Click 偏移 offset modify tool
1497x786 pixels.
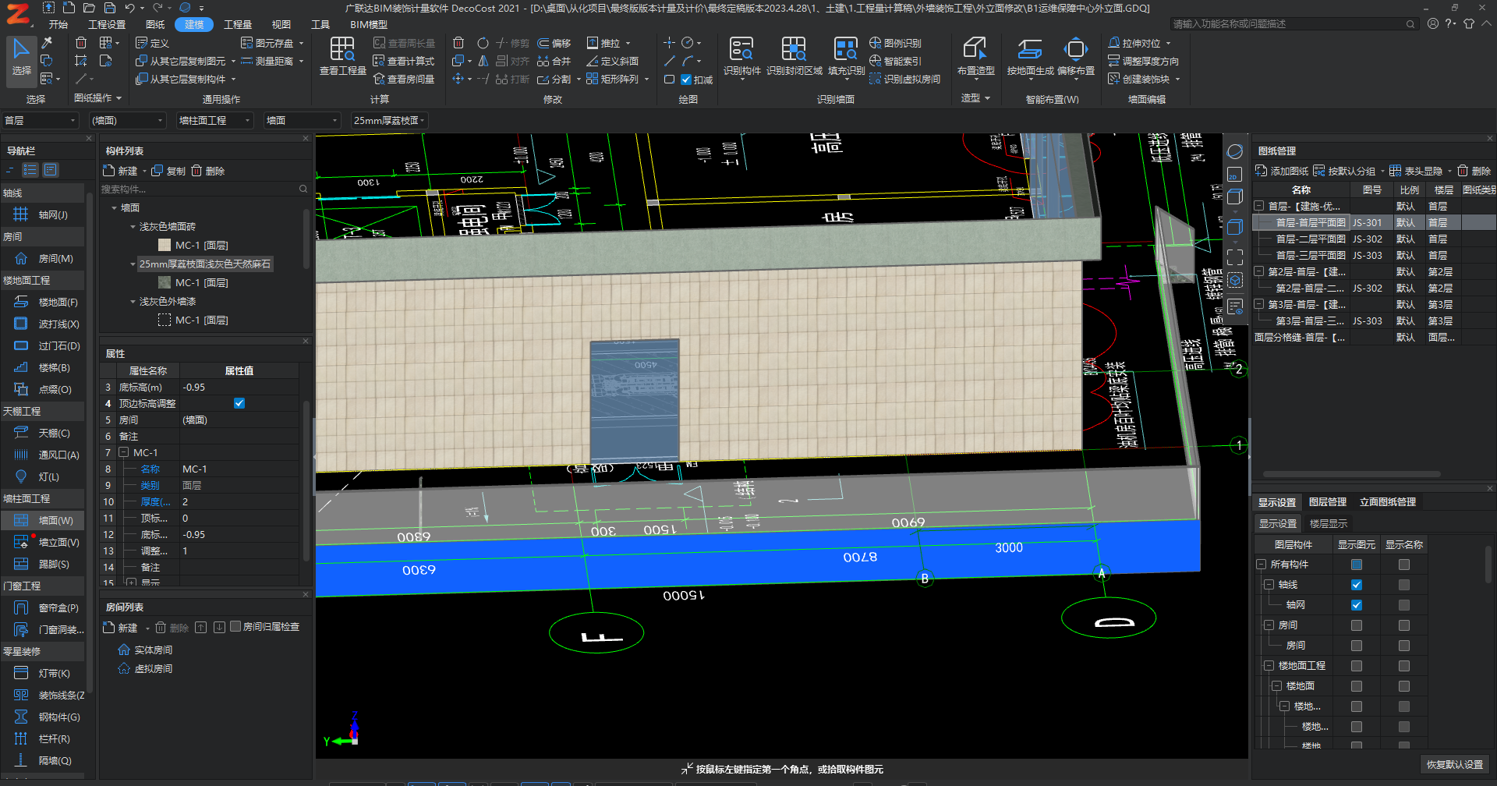pos(554,43)
